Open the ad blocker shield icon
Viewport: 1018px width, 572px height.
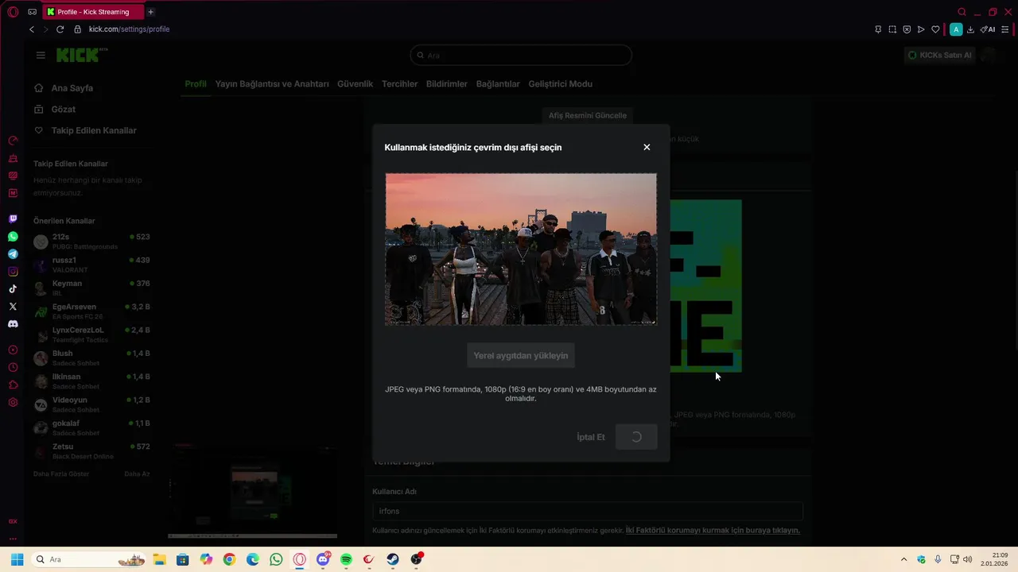[907, 29]
